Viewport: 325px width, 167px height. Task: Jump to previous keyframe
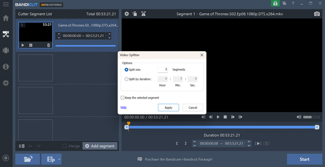pyautogui.click(x=204, y=117)
